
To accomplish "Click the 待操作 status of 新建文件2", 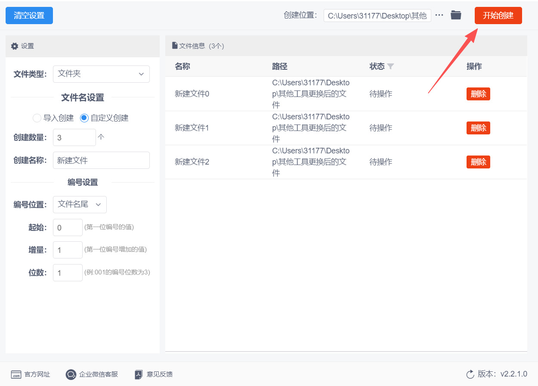I will click(381, 162).
